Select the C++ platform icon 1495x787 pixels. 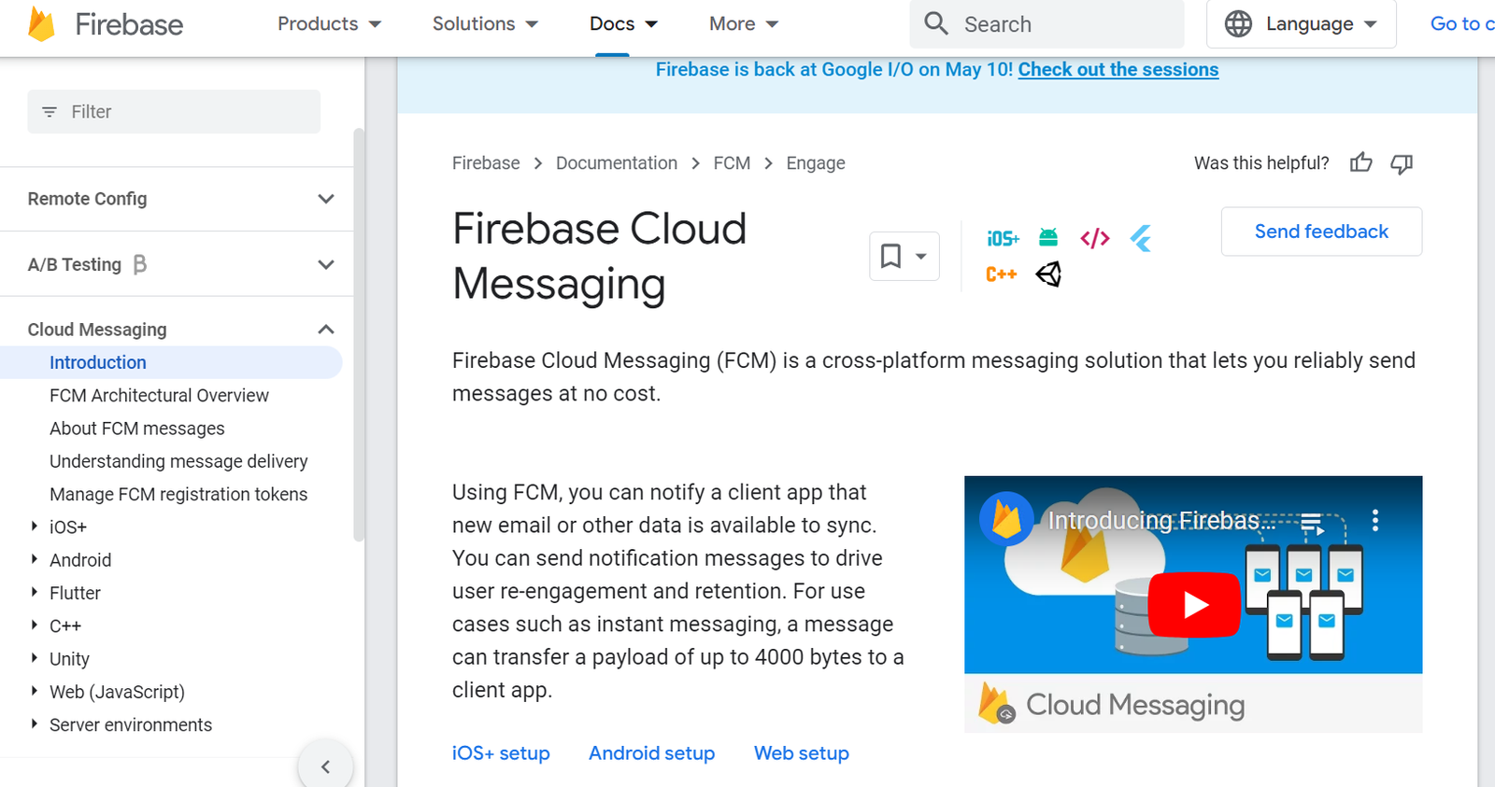1001,274
